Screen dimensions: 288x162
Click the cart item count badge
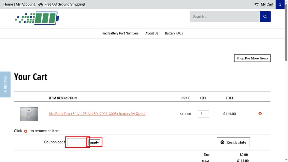[x=280, y=4]
